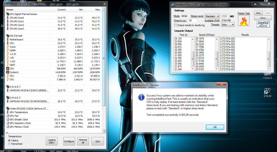Enable Output results to results.log
The image size is (277, 152).
[x=175, y=25]
